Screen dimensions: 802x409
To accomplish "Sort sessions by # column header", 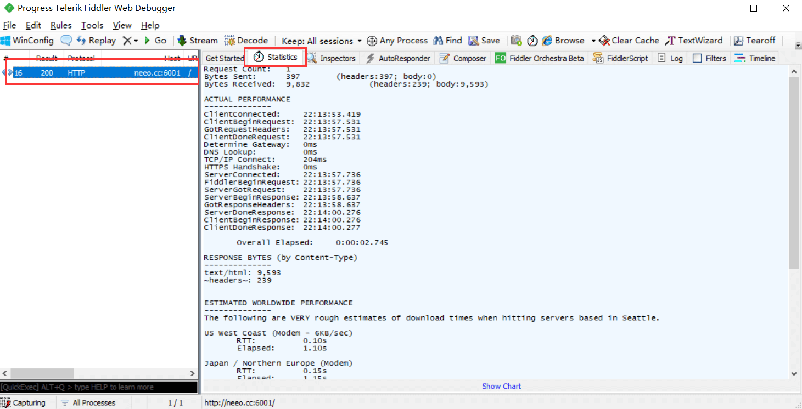I will coord(7,58).
